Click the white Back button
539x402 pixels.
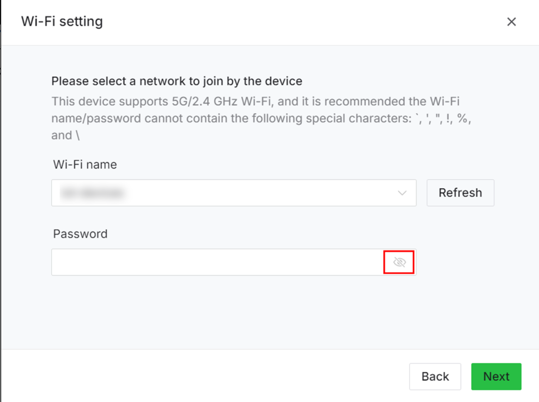point(435,376)
